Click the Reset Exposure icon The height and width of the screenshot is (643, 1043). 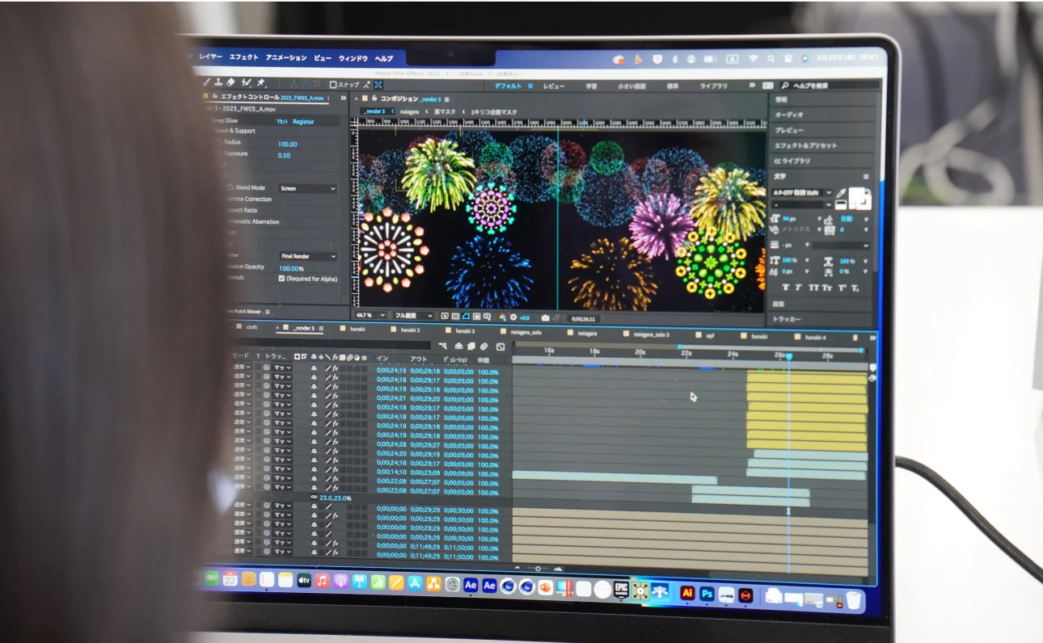tap(513, 317)
